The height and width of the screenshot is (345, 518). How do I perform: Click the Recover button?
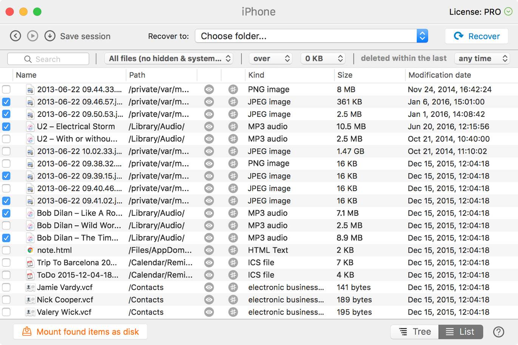click(x=477, y=36)
